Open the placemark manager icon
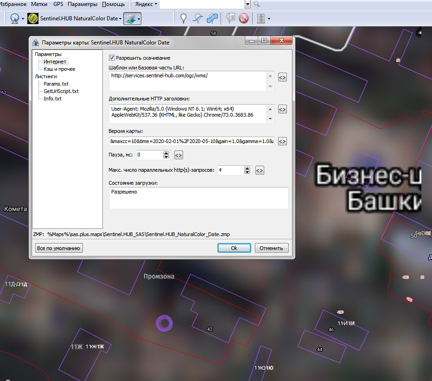Screen dimensions: 432x381 click(231, 19)
